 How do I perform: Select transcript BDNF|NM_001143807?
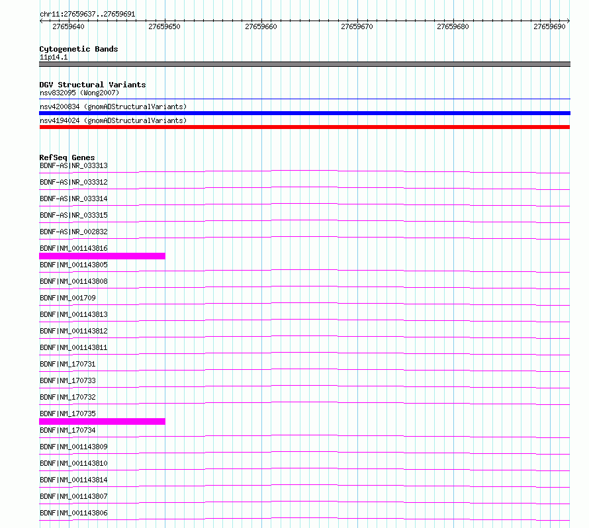(73, 496)
